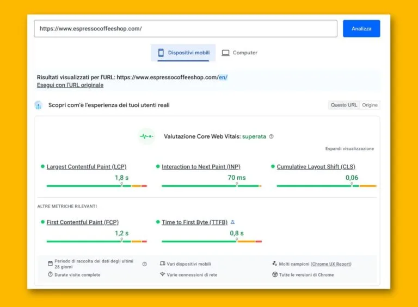
Task: Click the laptop computer icon
Action: pos(225,53)
